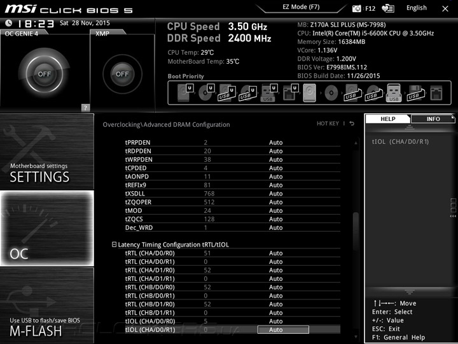Select the UEFI network boot icon
Viewport: 458px width, 344px height.
pos(290,93)
